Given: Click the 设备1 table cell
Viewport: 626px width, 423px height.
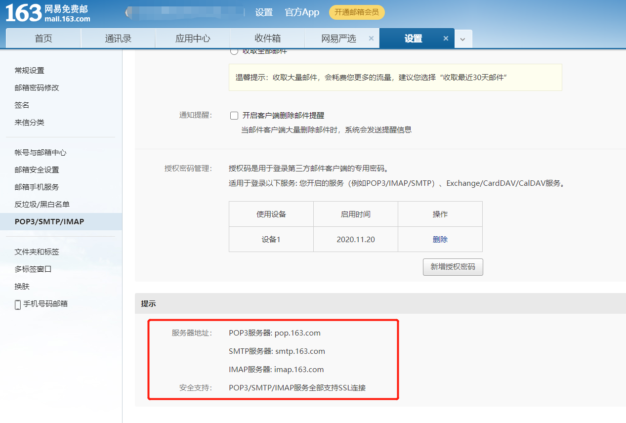Looking at the screenshot, I should point(271,239).
